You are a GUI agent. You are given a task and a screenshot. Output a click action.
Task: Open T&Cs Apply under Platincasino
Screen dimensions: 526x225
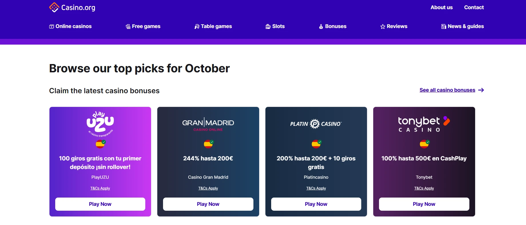(316, 188)
